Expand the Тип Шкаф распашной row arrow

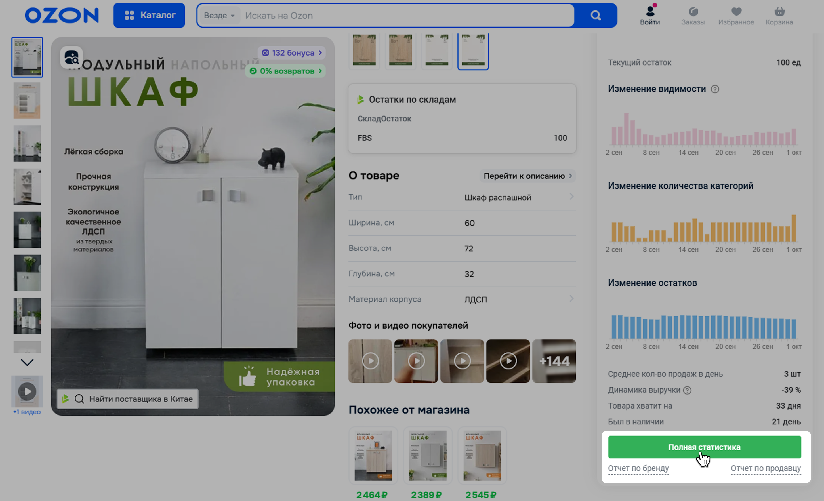click(x=571, y=197)
